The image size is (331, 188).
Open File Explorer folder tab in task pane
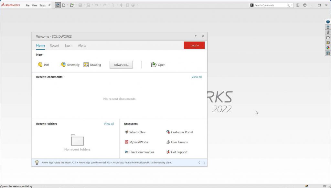[328, 37]
